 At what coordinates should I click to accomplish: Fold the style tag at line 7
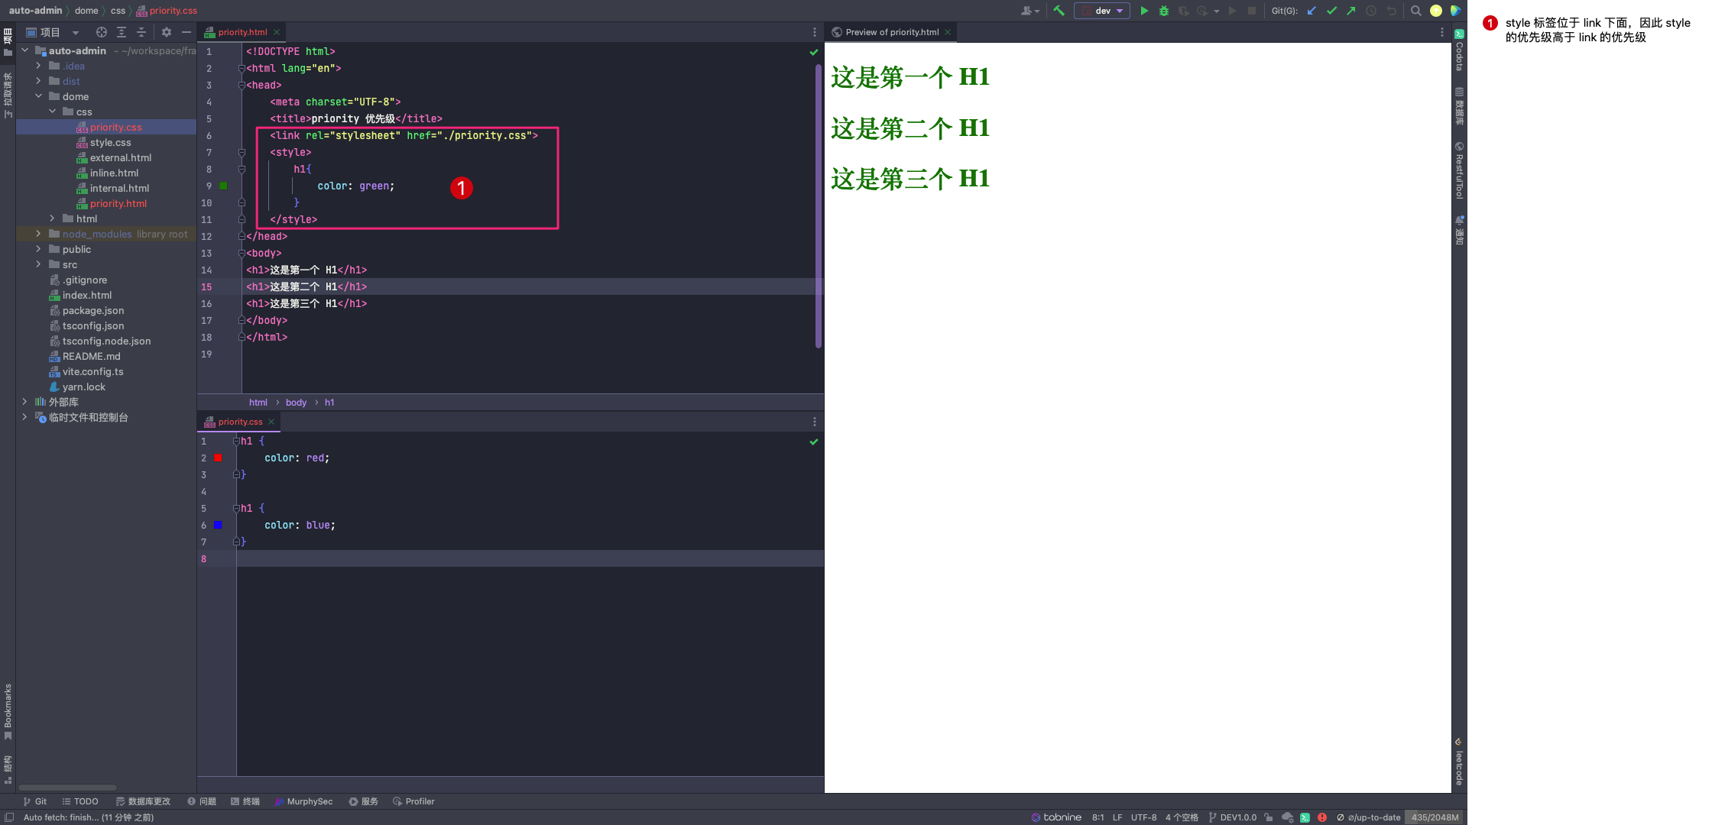[x=242, y=153]
